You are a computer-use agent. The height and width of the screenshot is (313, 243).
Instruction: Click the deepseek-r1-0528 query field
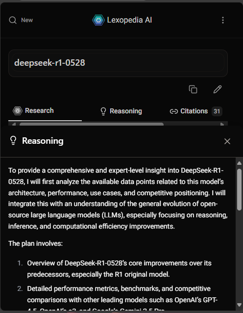tap(118, 63)
